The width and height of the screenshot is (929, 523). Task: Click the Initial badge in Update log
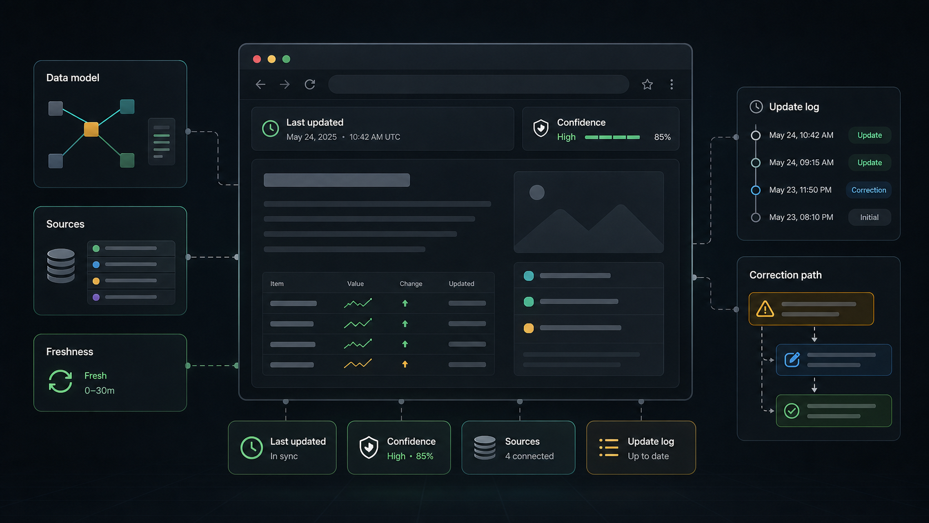870,217
